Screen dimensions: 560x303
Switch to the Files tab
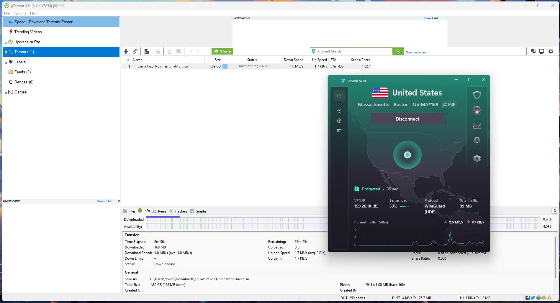click(129, 211)
